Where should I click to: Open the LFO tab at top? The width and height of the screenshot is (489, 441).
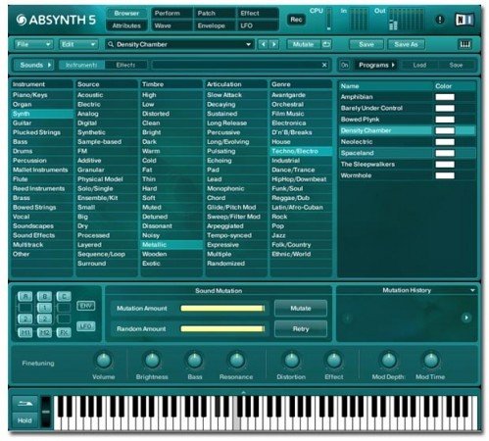[257, 25]
